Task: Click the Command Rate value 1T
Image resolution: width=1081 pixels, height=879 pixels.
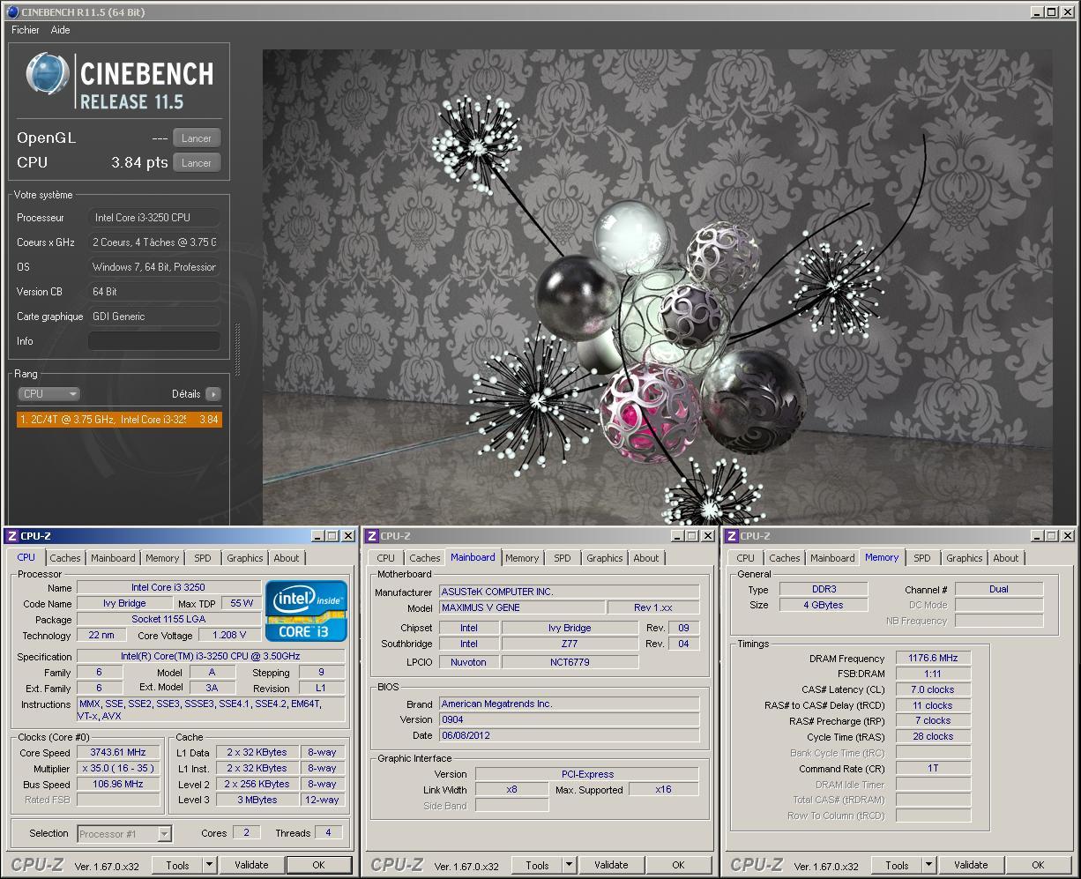Action: coord(933,768)
